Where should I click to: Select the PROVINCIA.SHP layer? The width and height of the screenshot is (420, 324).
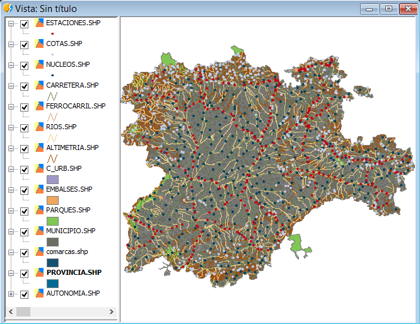click(x=73, y=272)
